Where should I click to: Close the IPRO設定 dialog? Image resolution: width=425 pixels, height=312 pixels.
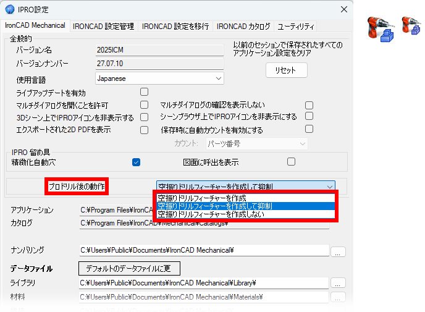(344, 9)
